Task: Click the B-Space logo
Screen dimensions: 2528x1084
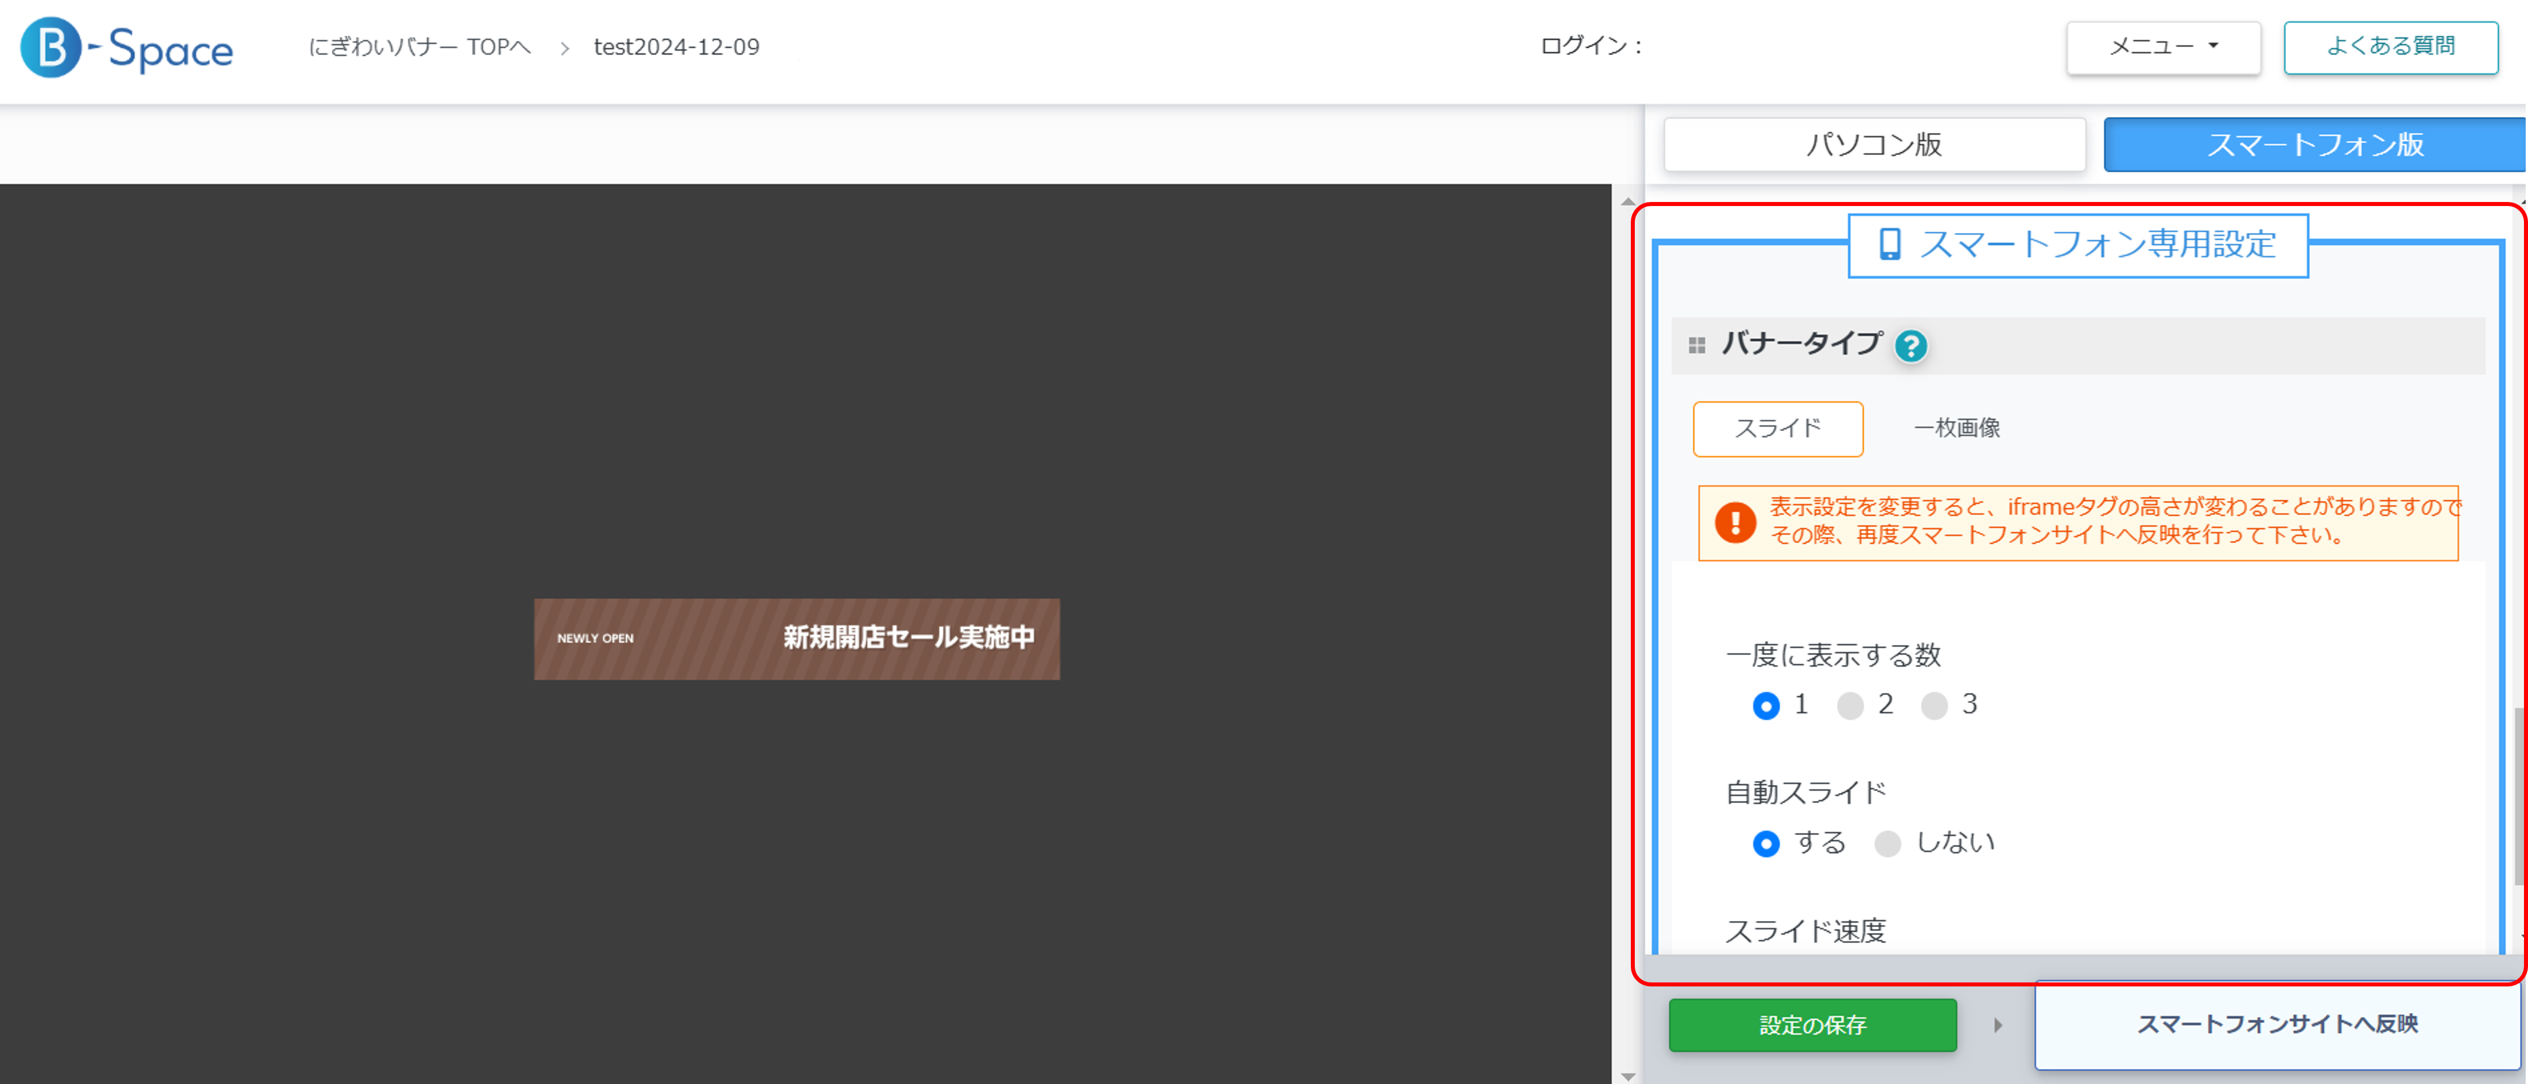Action: coord(127,48)
